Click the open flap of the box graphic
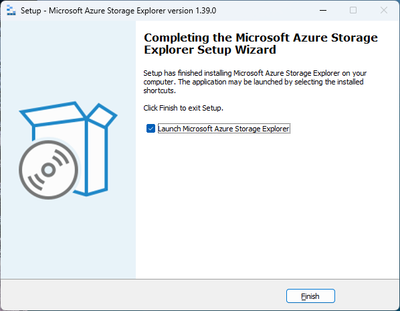400x311 pixels. pos(102,115)
